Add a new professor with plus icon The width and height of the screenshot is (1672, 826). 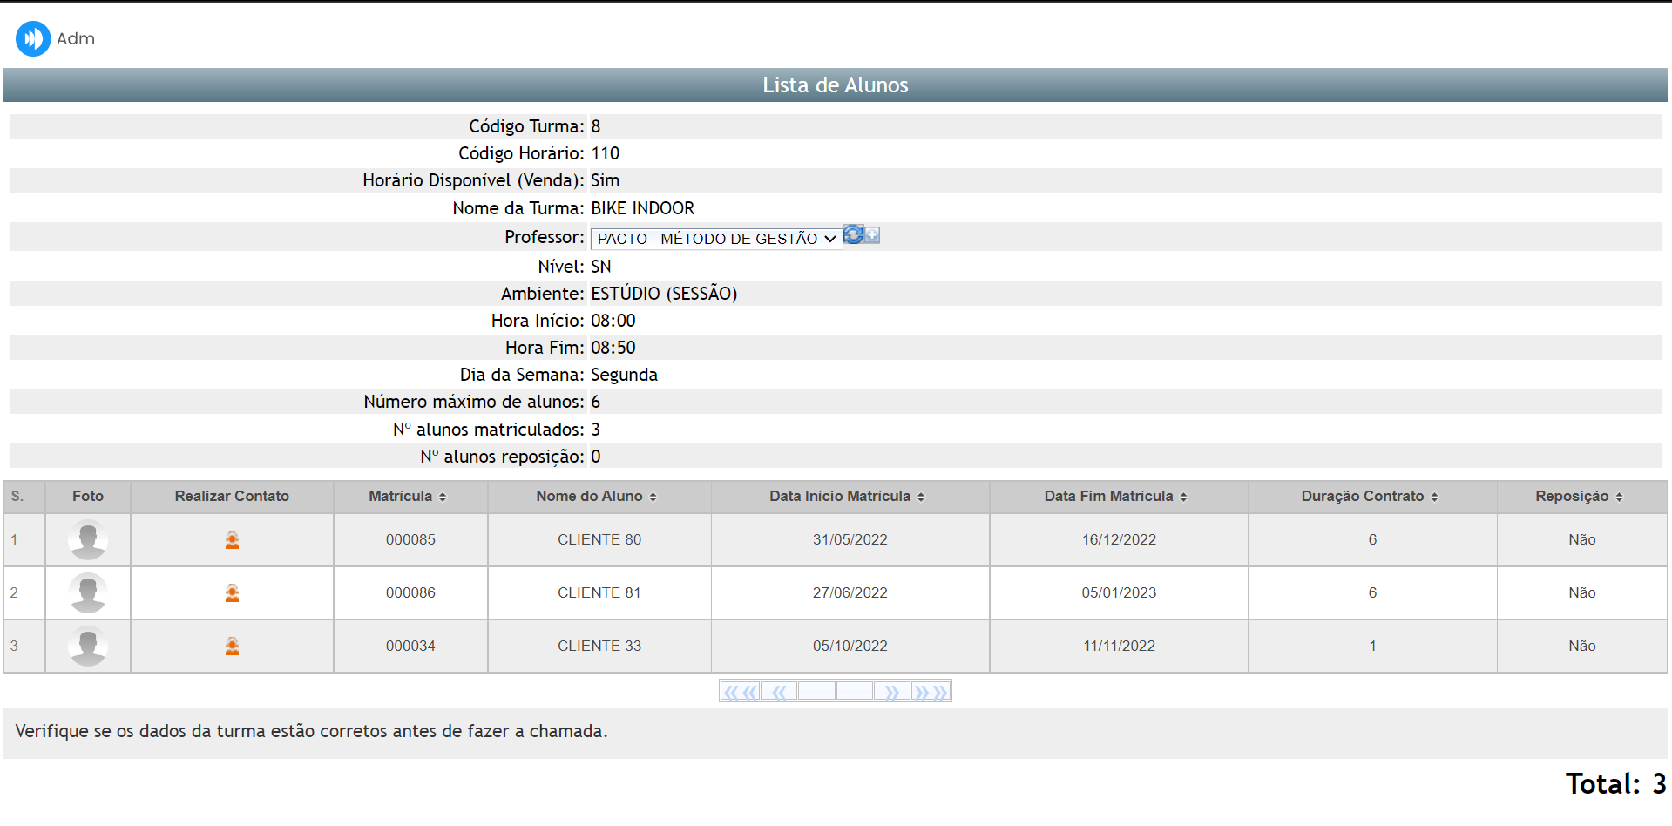[x=872, y=235]
